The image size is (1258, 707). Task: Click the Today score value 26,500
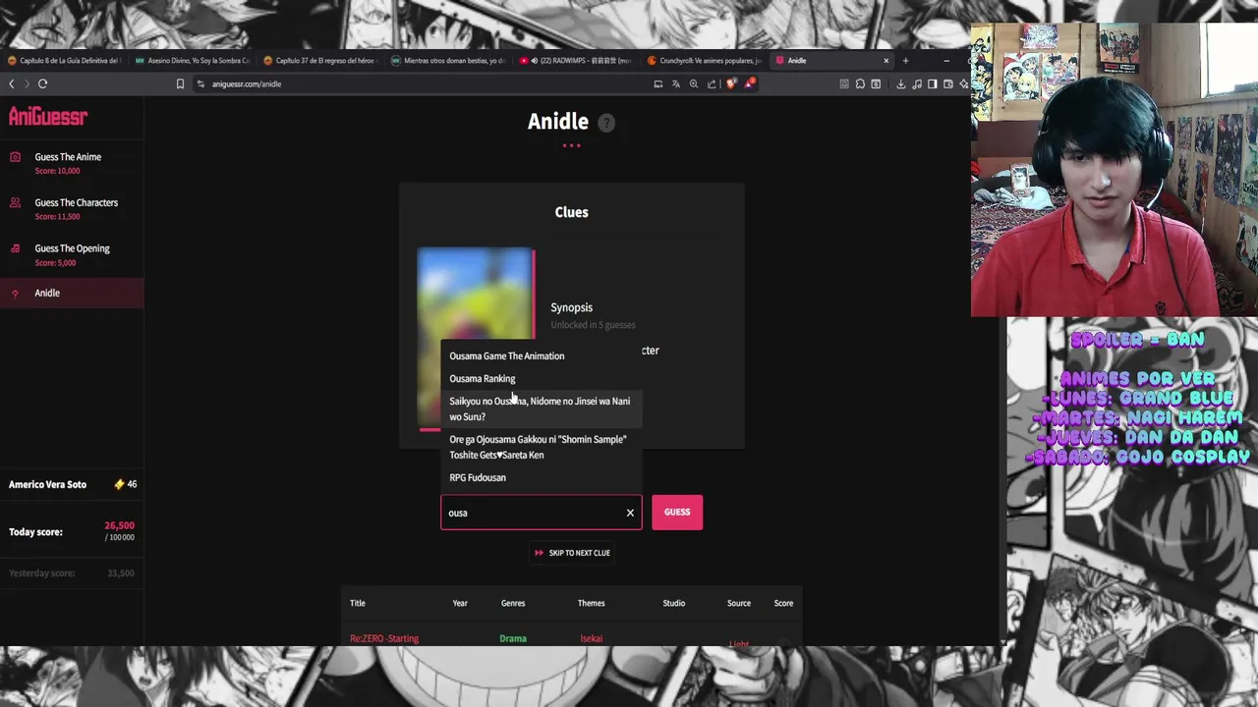[x=120, y=526]
